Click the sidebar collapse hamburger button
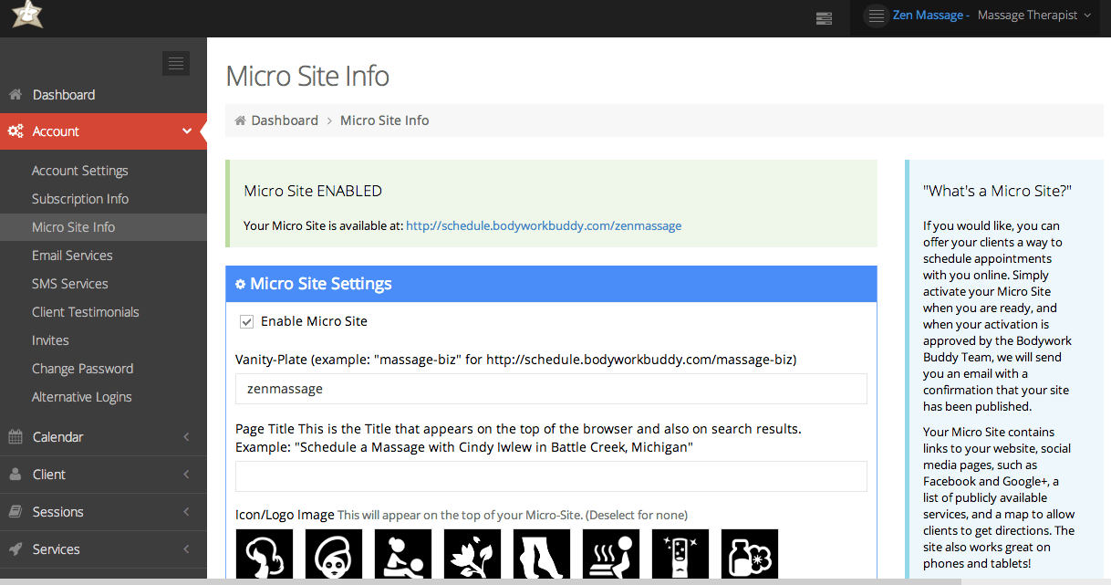This screenshot has width=1111, height=585. coord(175,63)
